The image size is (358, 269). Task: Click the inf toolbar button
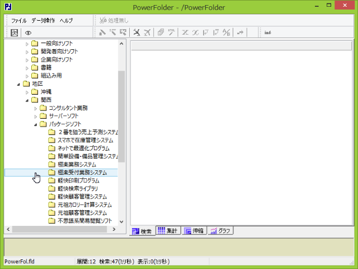(267, 33)
